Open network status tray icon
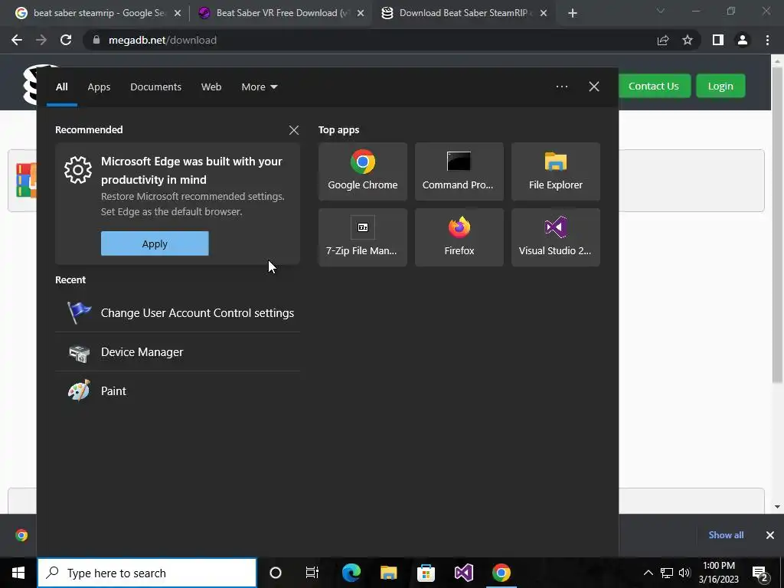The width and height of the screenshot is (784, 588). (x=667, y=573)
